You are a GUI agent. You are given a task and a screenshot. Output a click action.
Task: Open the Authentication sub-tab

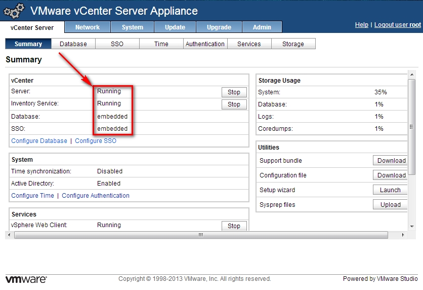pyautogui.click(x=205, y=44)
